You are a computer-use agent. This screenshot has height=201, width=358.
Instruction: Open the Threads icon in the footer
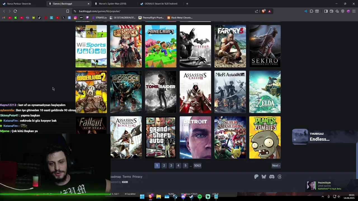279,177
